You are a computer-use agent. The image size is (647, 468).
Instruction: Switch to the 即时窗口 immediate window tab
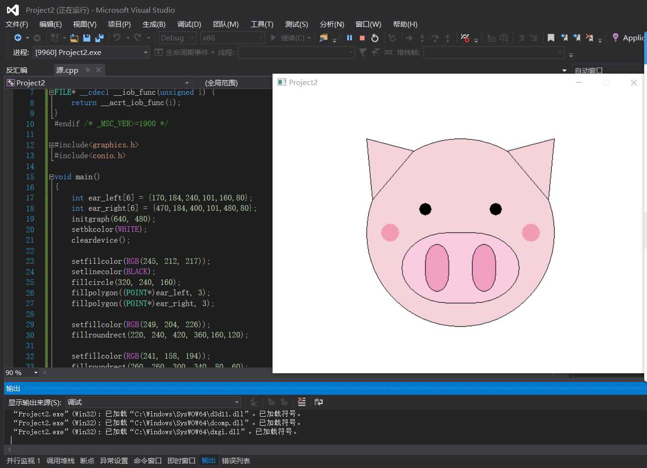(x=182, y=460)
